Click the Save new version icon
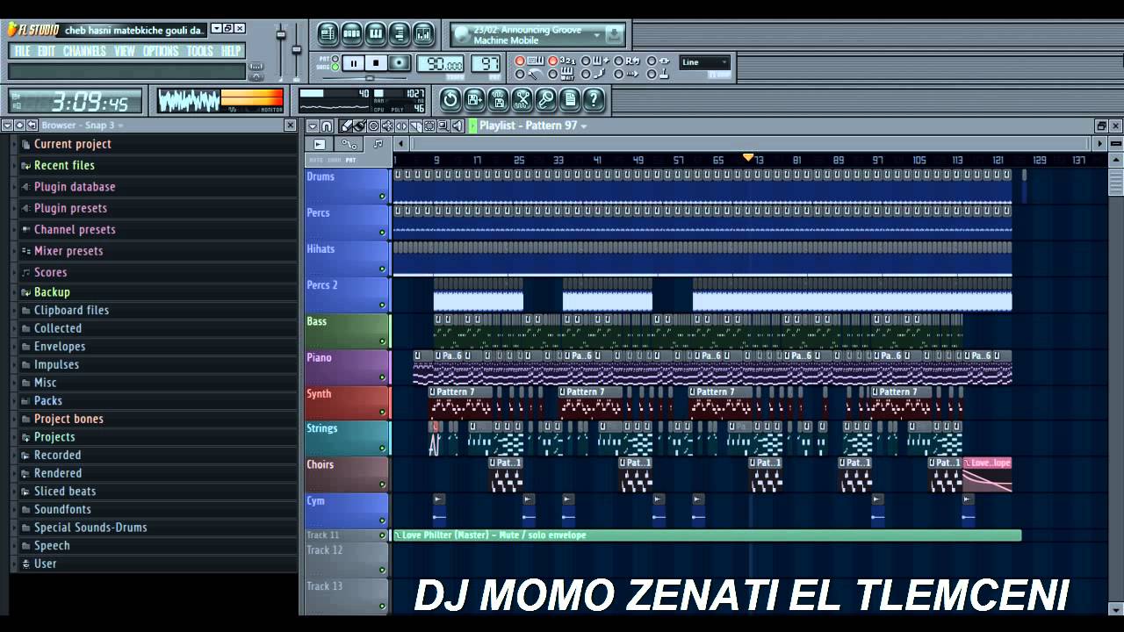This screenshot has width=1124, height=632. (474, 99)
